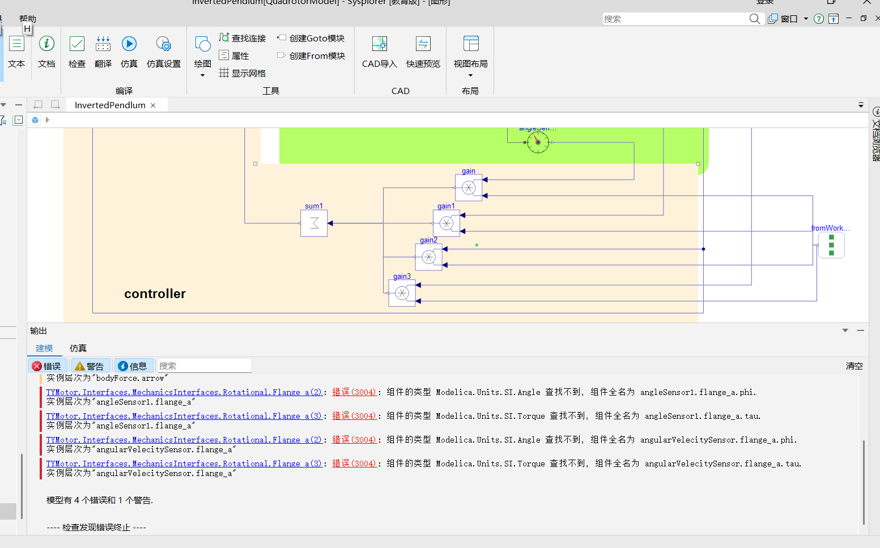Click 创建From模块
The image size is (880, 548).
[x=311, y=56]
